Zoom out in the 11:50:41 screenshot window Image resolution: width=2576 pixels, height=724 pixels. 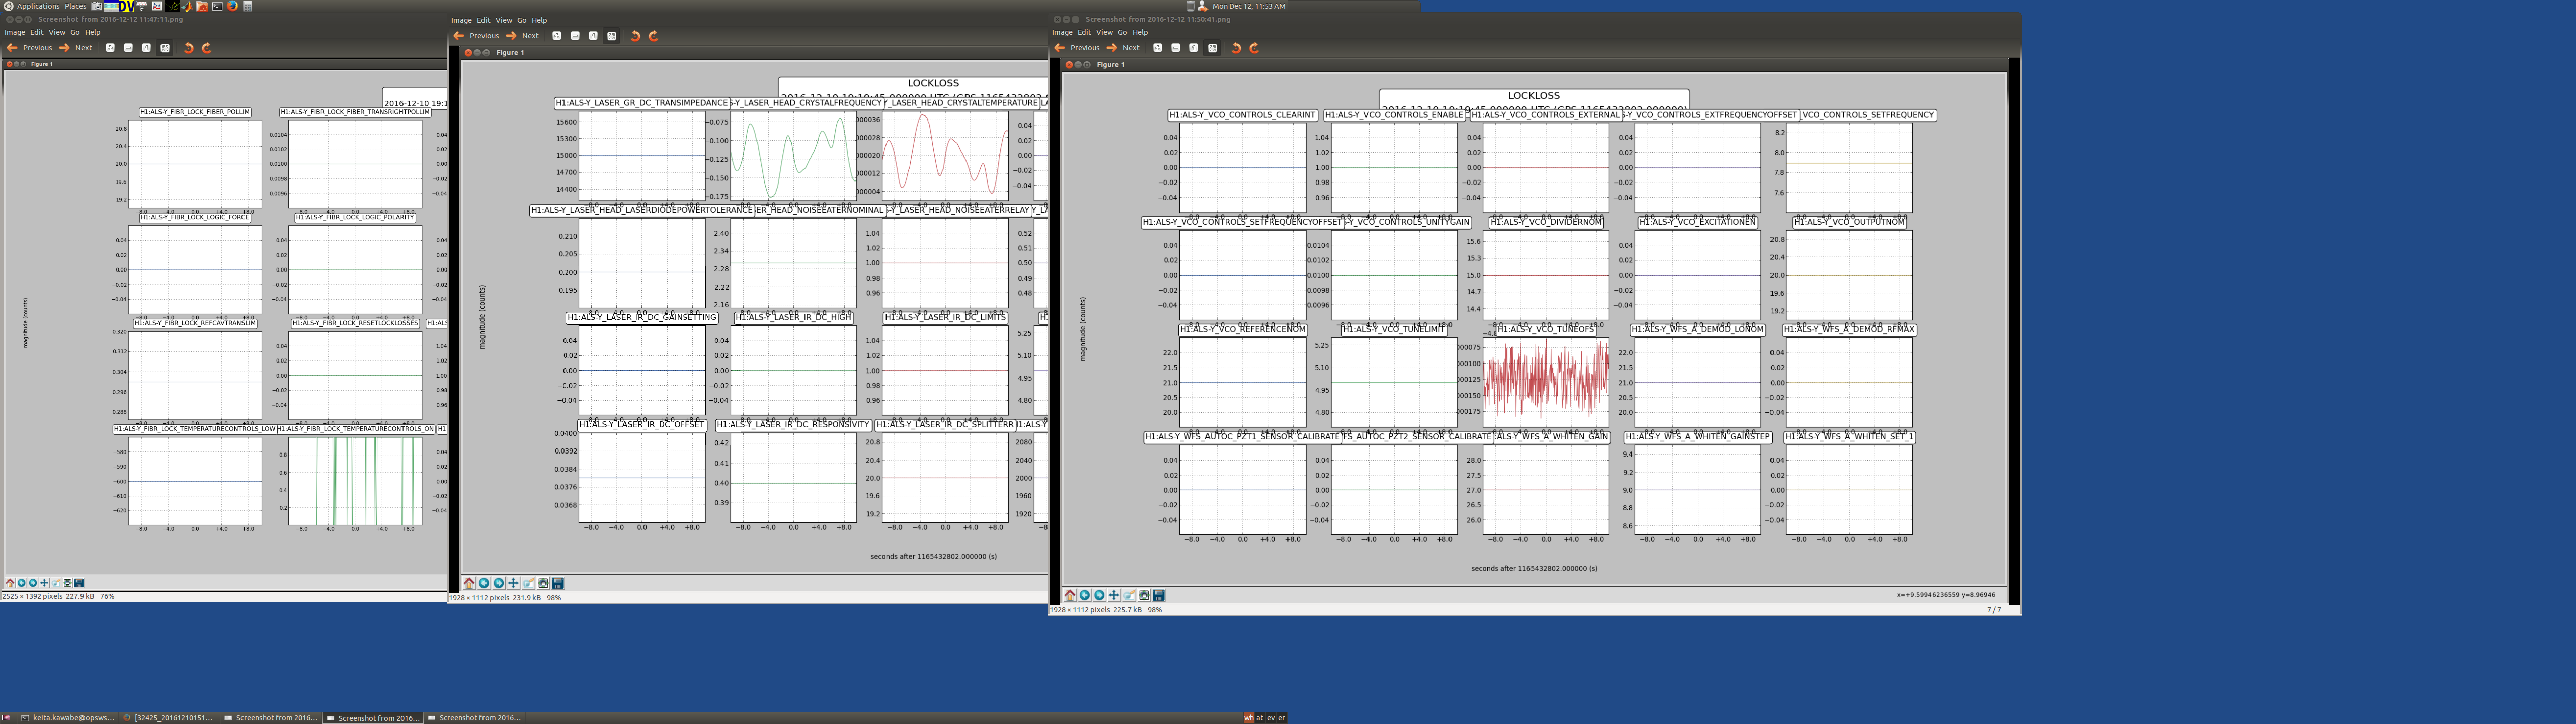click(x=1176, y=48)
